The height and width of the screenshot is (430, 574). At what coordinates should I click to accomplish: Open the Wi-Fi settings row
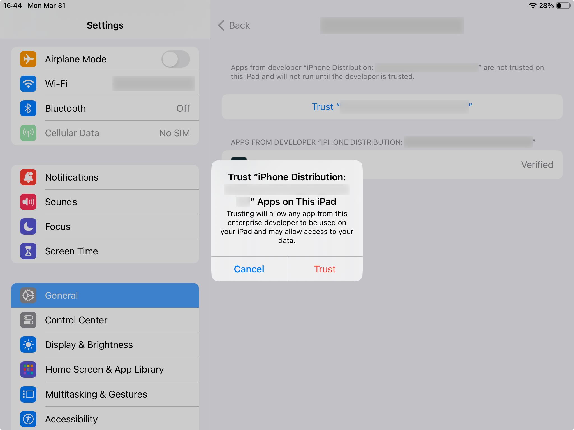point(105,84)
